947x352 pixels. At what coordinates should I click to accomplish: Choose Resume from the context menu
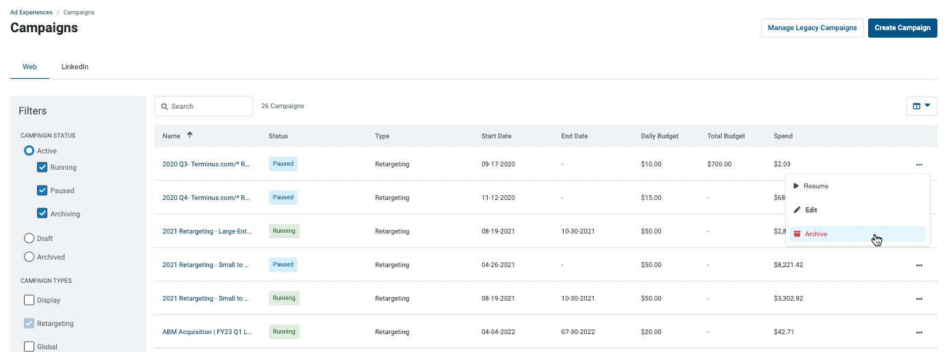858,186
